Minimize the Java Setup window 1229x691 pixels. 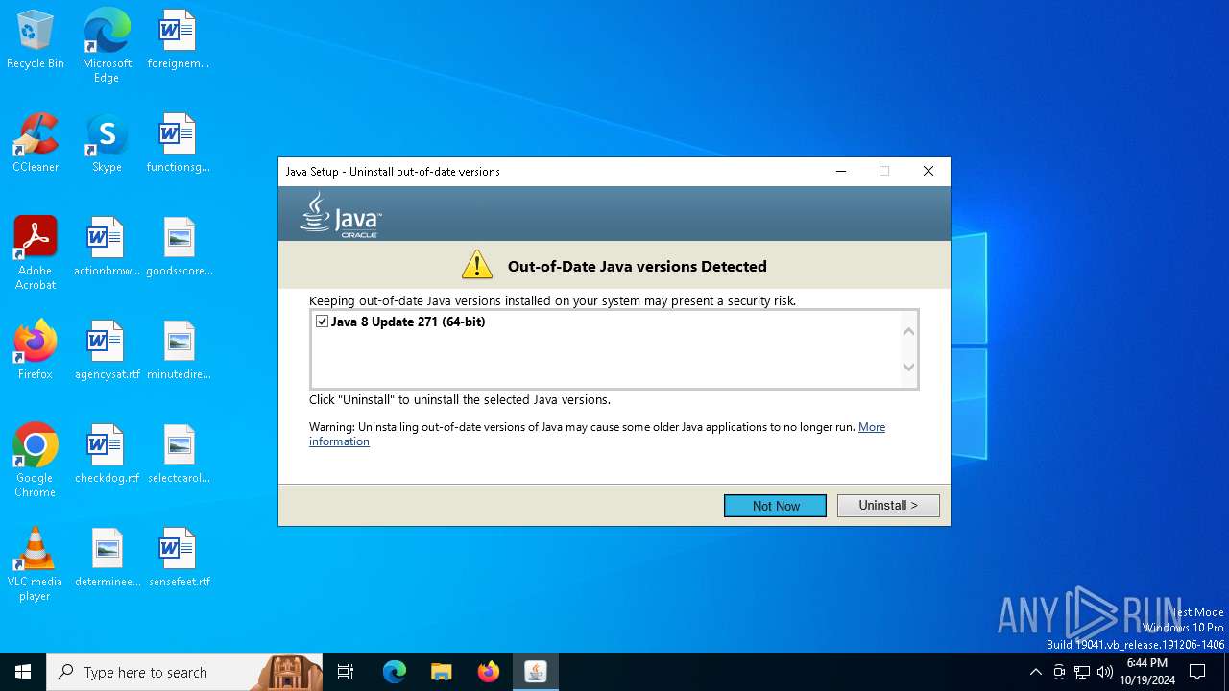(x=841, y=172)
